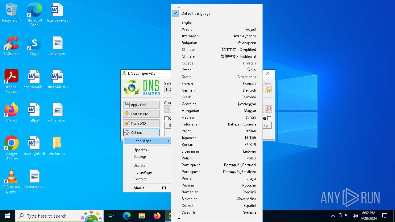The width and height of the screenshot is (395, 222).
Task: Pick Dutch Nederlands
Action: click(217, 77)
